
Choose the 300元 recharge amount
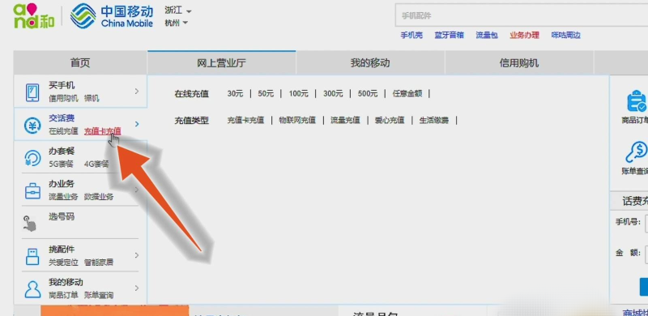click(333, 93)
